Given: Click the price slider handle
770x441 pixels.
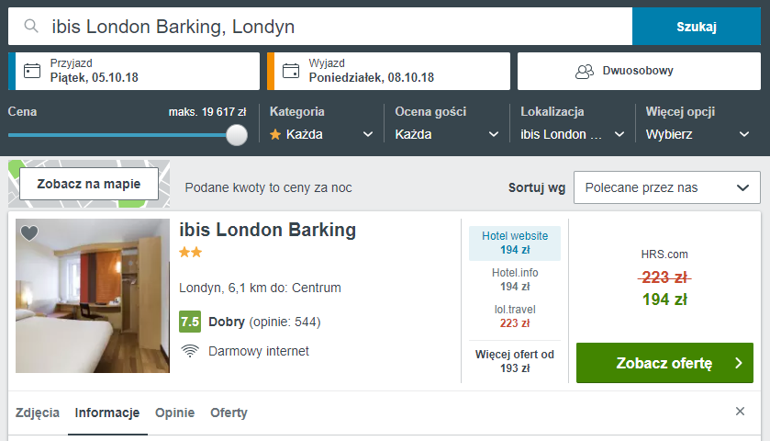Looking at the screenshot, I should click(x=237, y=135).
